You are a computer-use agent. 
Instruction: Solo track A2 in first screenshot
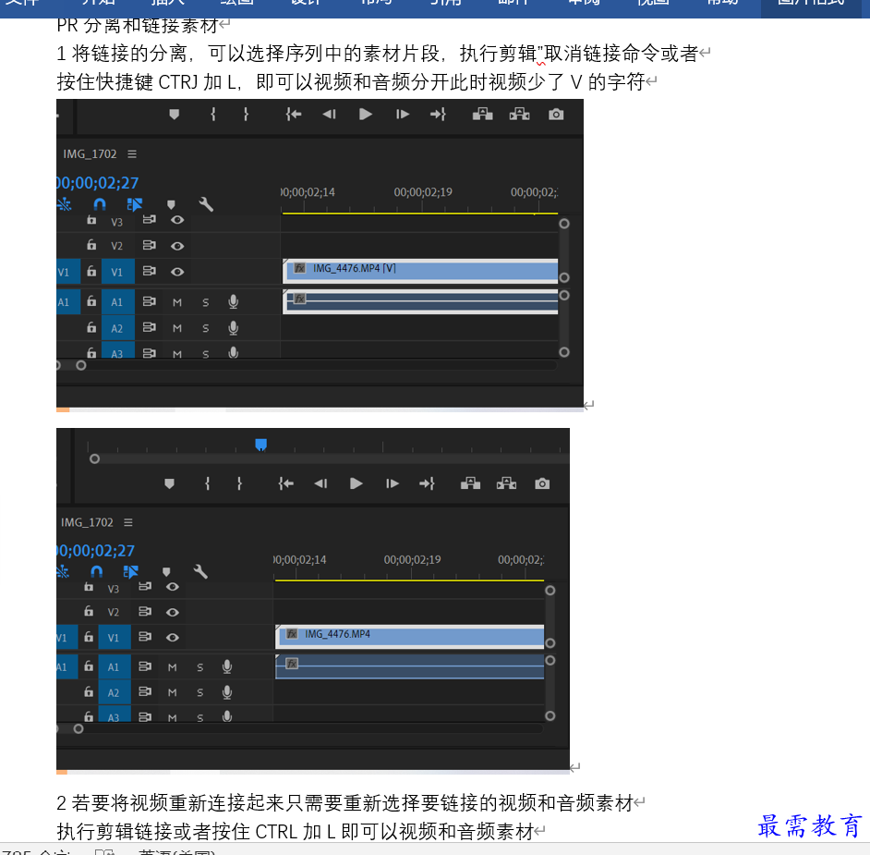tap(206, 329)
